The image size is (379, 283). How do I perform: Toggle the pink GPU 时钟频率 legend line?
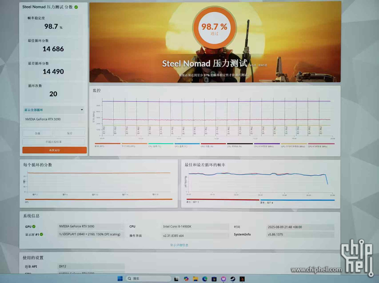coord(321,144)
